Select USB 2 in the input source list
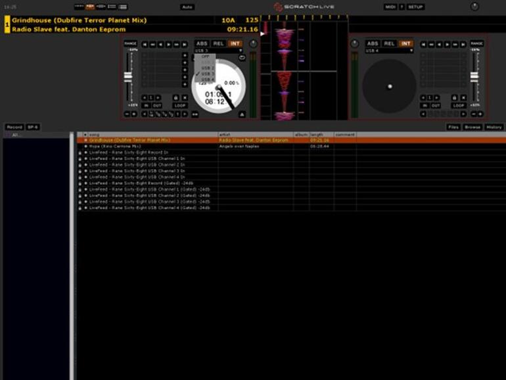The width and height of the screenshot is (506, 380). (207, 68)
